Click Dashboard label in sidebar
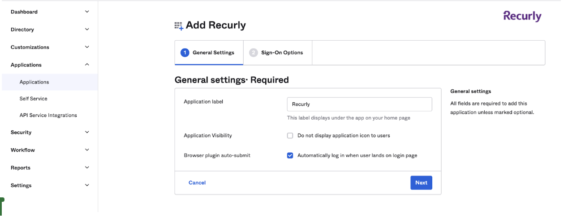 click(24, 12)
